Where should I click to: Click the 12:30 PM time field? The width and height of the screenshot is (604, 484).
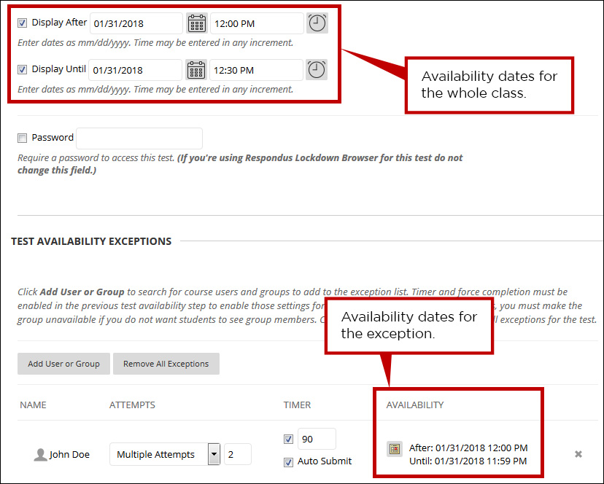tap(255, 69)
